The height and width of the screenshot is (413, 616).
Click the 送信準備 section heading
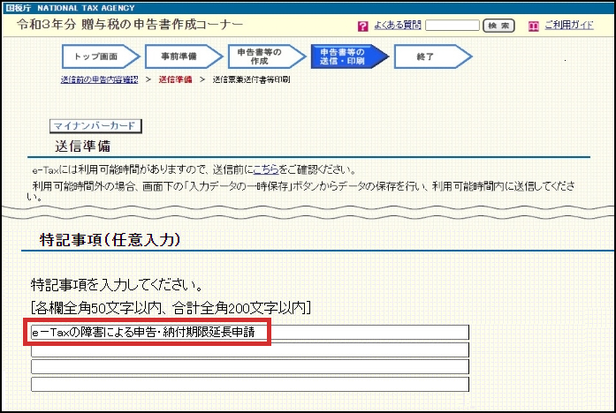tap(82, 146)
